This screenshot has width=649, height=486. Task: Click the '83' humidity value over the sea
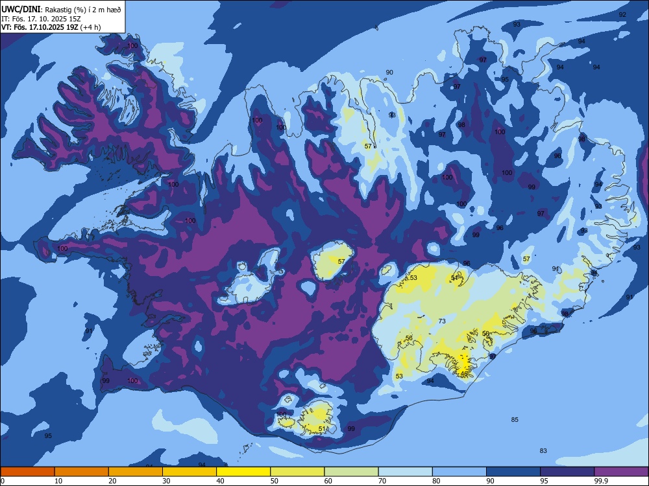coord(543,450)
